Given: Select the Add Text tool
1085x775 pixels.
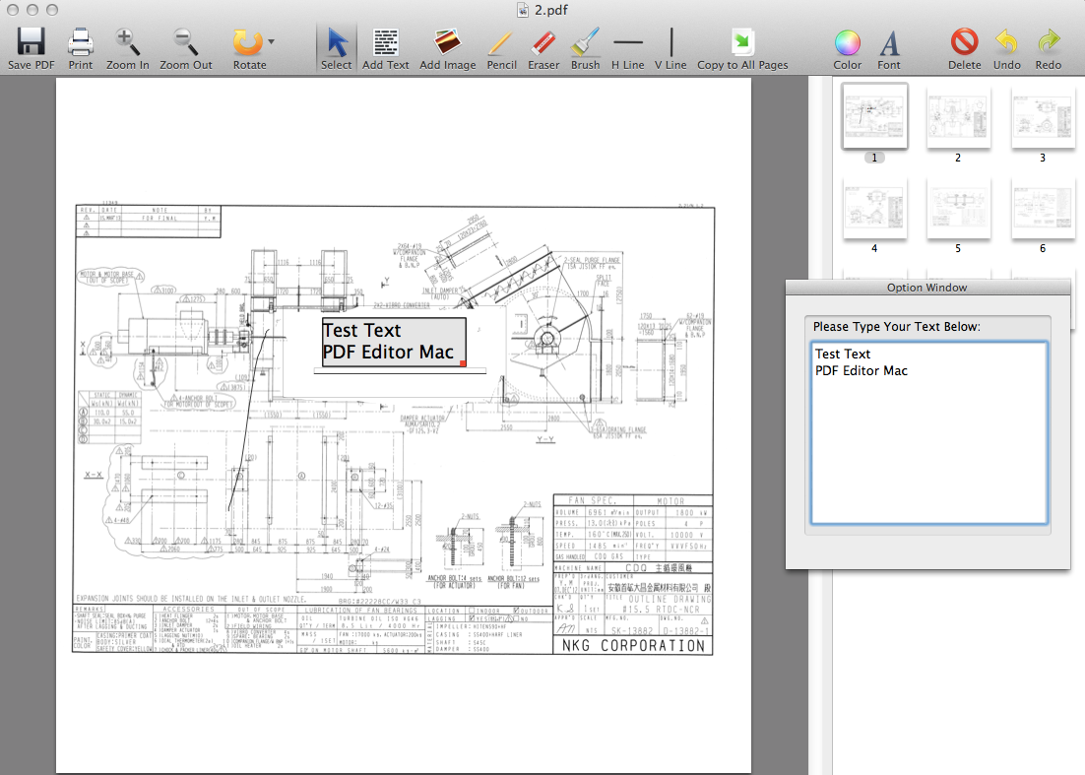Looking at the screenshot, I should tap(385, 42).
